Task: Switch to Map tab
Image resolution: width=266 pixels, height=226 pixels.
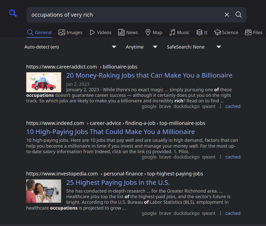Action: pyautogui.click(x=154, y=32)
